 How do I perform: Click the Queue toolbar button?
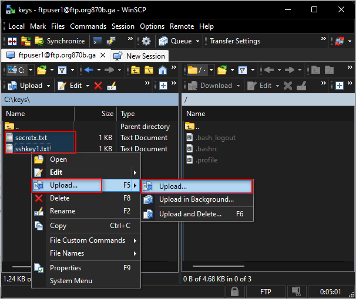[175, 41]
